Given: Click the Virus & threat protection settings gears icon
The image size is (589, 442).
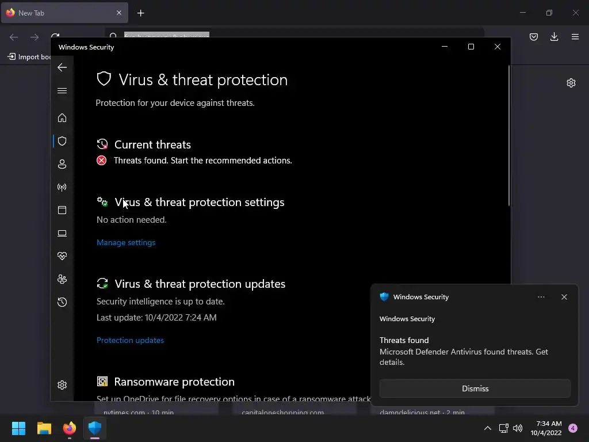Looking at the screenshot, I should coord(102,202).
